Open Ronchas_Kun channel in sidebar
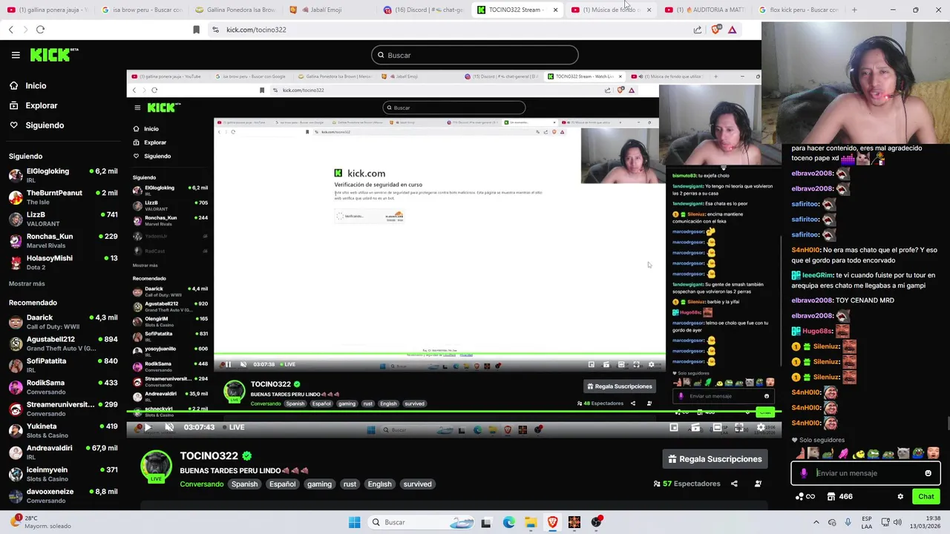 63,240
